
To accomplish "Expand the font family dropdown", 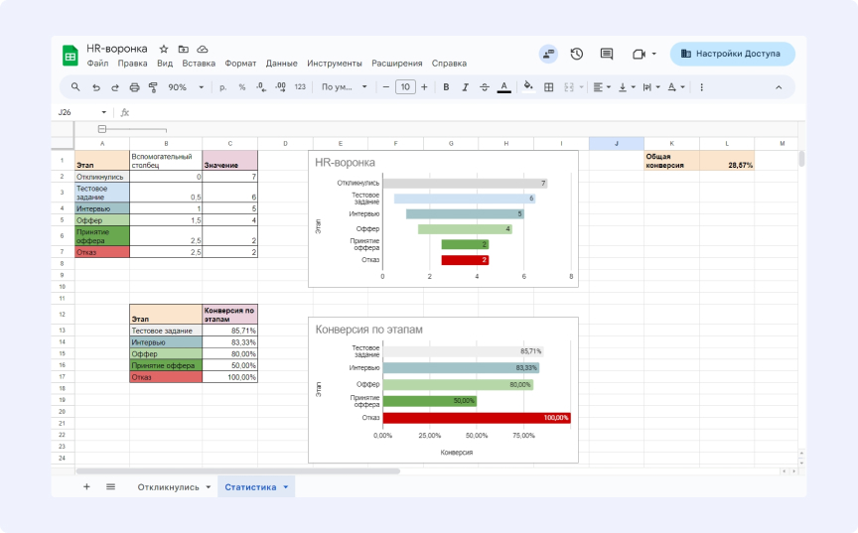I will click(344, 87).
